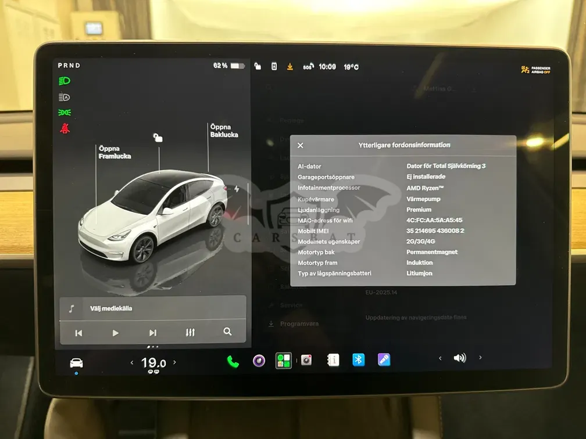586x439 pixels.
Task: Open the charge port lightning icon
Action: pyautogui.click(x=237, y=189)
